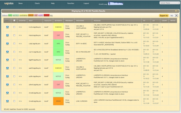Image resolution: width=181 pixels, height=113 pixels.
Task: Open the Favorites menu
Action: [x=71, y=3]
